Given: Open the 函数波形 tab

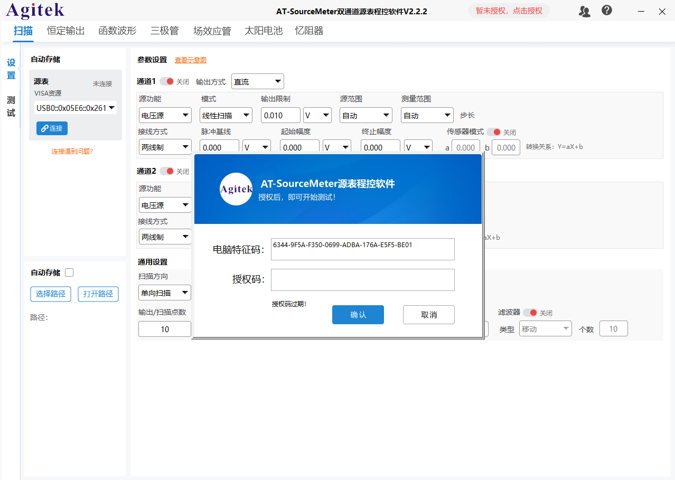Looking at the screenshot, I should tap(117, 31).
